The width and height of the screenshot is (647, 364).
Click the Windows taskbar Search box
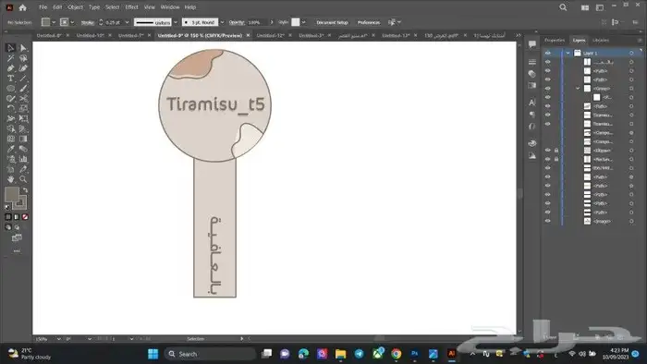pos(210,354)
